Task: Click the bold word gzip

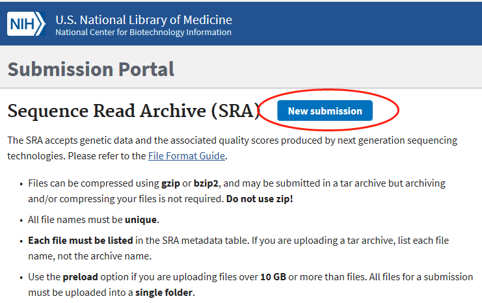Action: click(x=172, y=183)
